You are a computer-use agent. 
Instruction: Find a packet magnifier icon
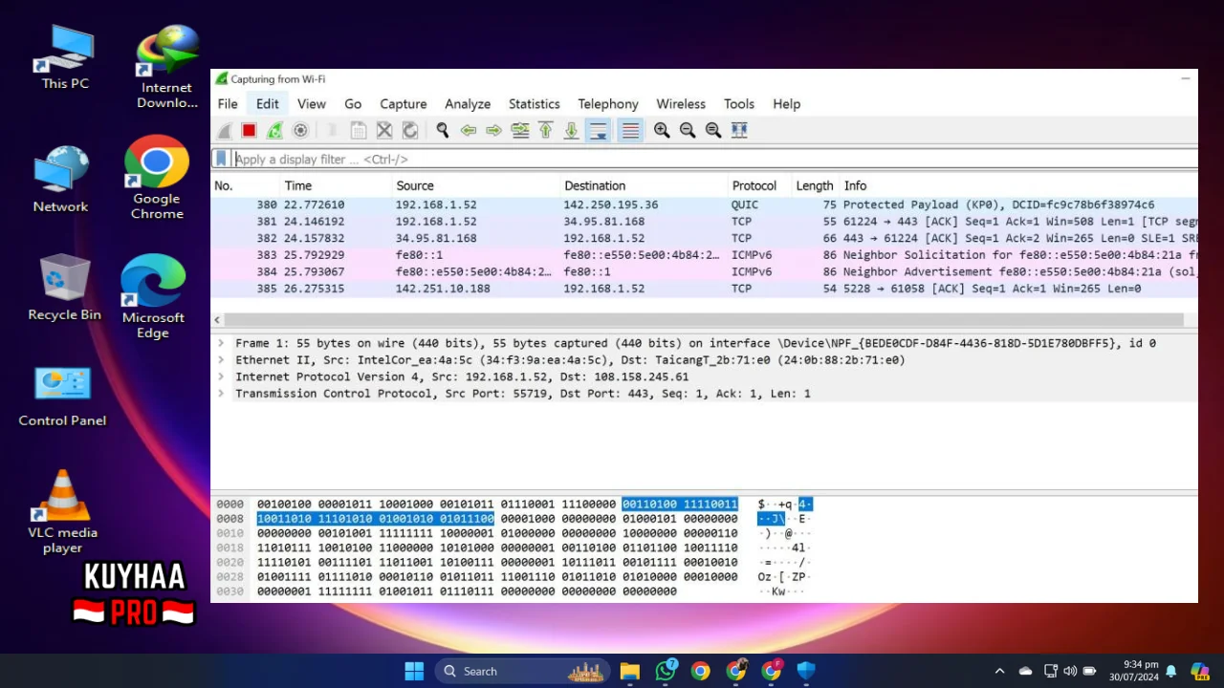pos(443,131)
